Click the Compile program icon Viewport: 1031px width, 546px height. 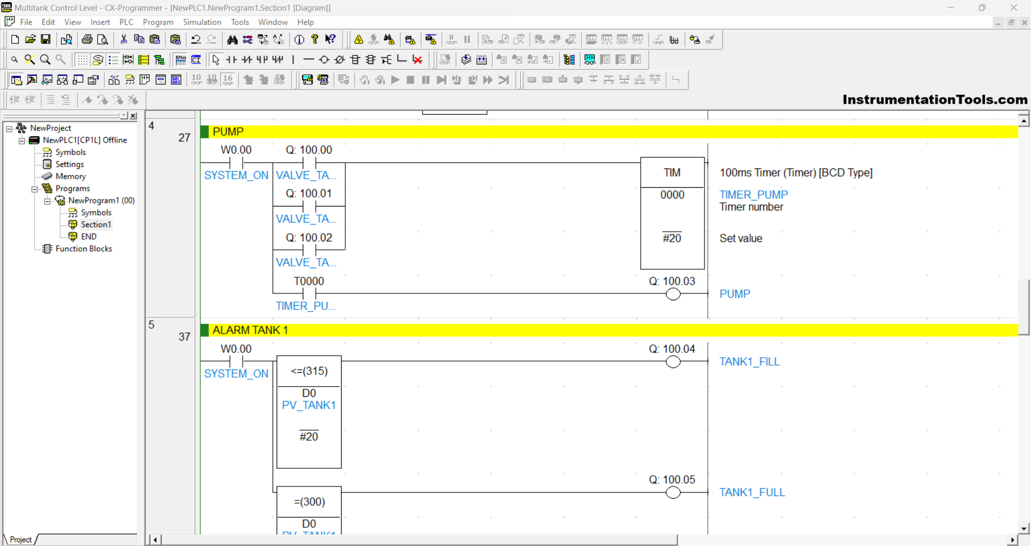pos(466,60)
